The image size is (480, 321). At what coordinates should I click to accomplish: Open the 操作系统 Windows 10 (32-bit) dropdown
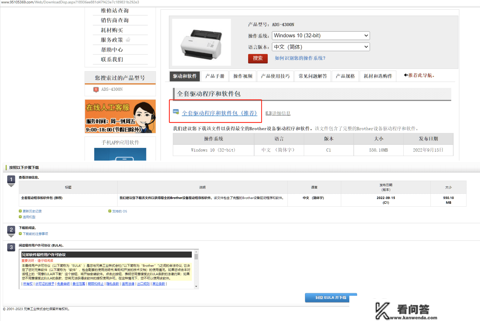[321, 35]
